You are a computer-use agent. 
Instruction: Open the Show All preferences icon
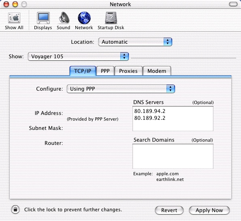tap(14, 18)
